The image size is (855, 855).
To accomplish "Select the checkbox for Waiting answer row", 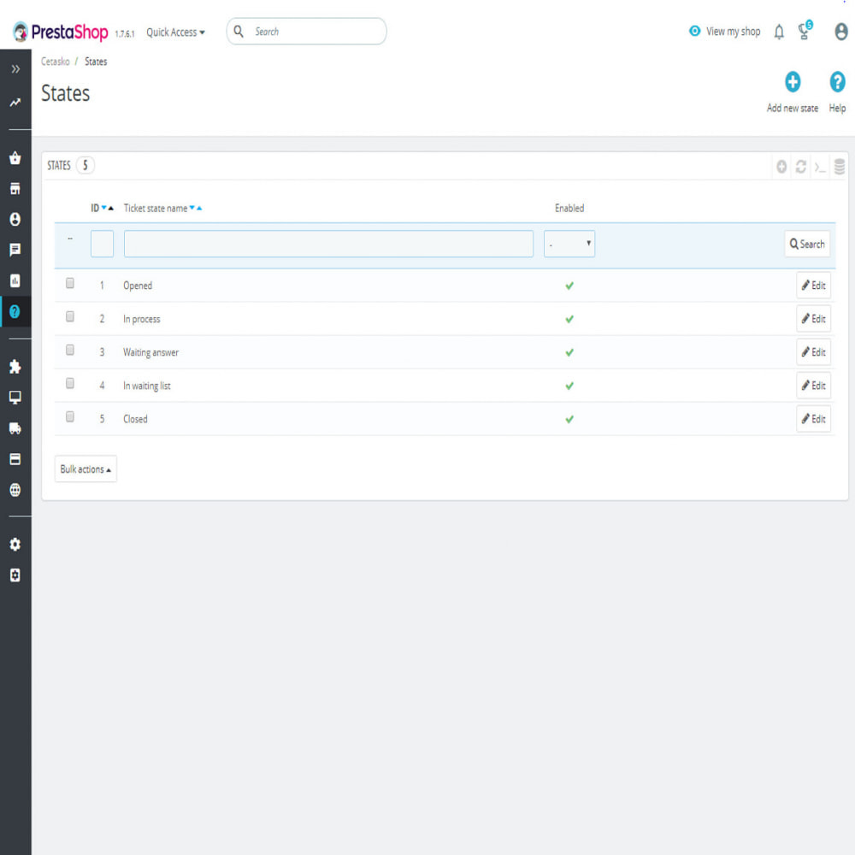I will (70, 350).
